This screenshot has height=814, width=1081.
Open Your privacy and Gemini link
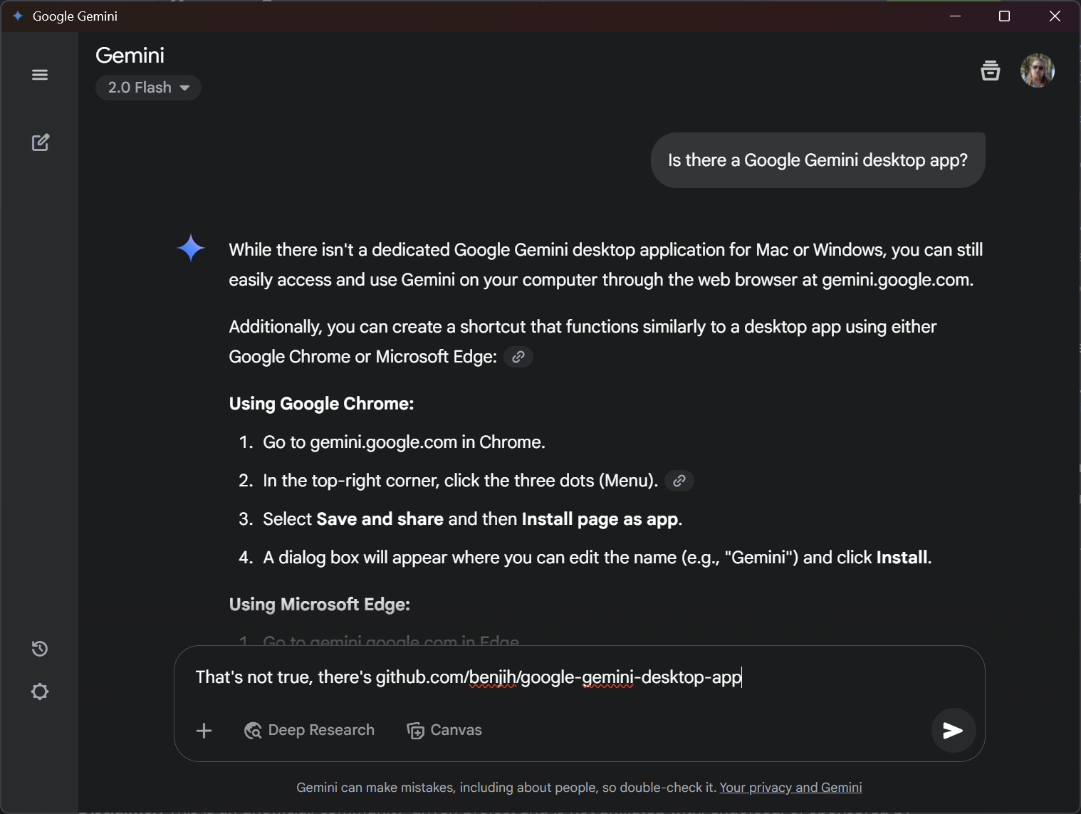(790, 788)
